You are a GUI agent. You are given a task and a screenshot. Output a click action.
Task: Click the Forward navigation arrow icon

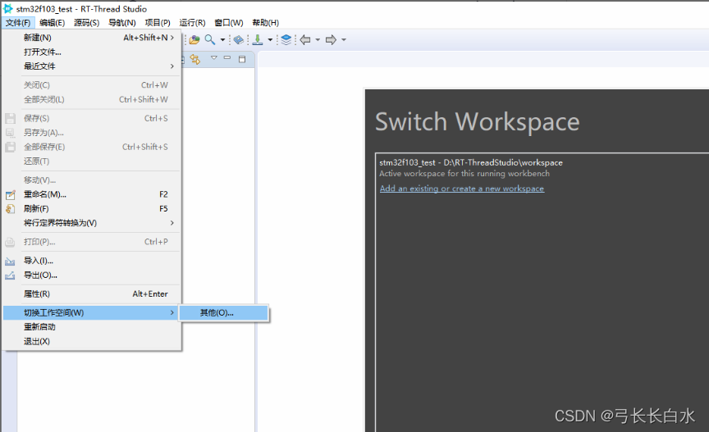tap(331, 40)
